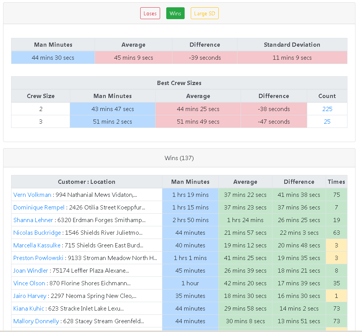Open Mallory Donnelly customer link
The image size is (362, 332).
point(36,321)
